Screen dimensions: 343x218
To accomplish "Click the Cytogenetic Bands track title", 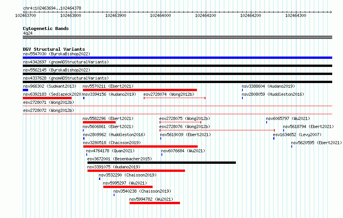I will tap(46, 28).
